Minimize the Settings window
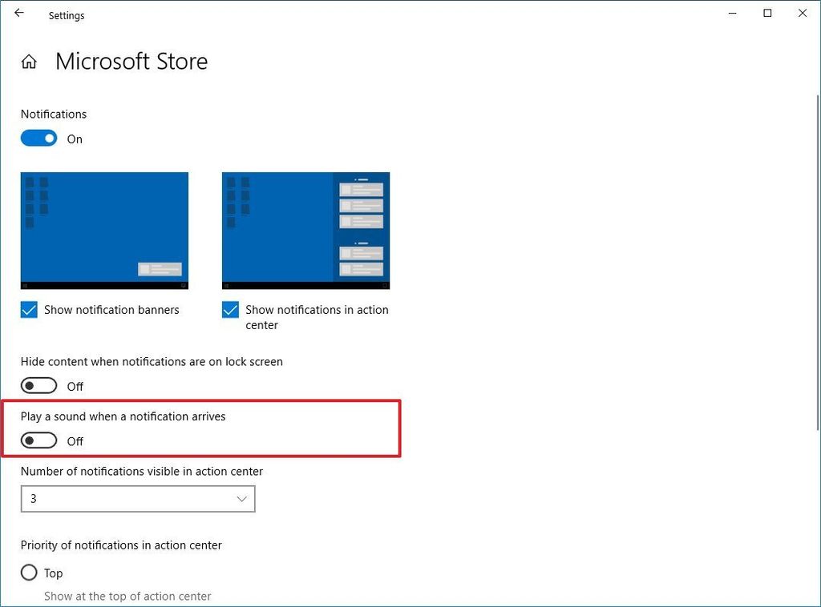The height and width of the screenshot is (607, 821). [x=732, y=13]
